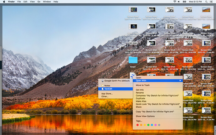Select the Screen Shot 8.55 PM file
This screenshot has width=216, height=135.
click(188, 43)
